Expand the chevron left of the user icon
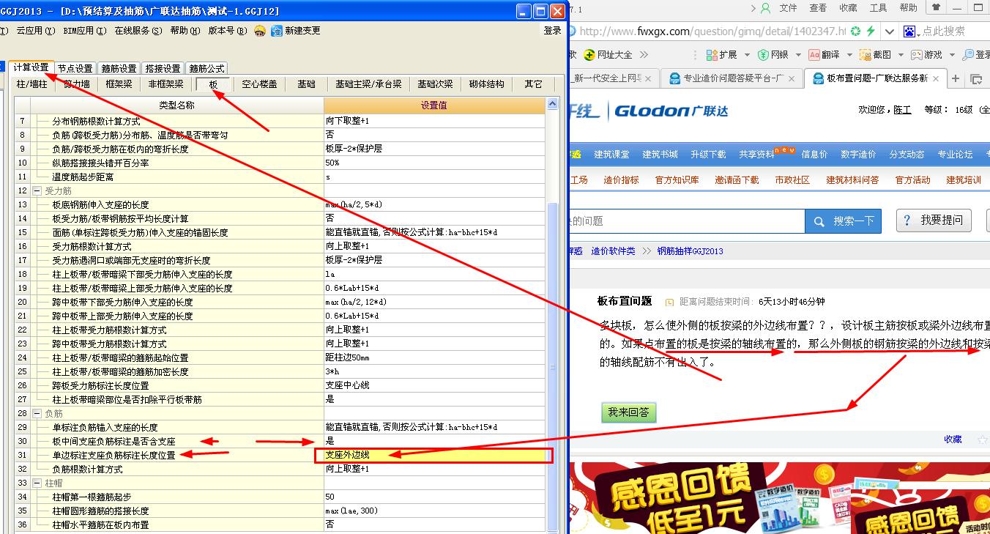990x534 pixels. tap(753, 8)
